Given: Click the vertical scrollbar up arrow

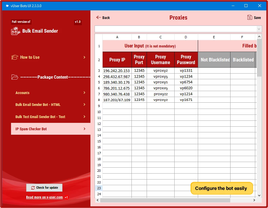Looking at the screenshot, I should 259,36.
